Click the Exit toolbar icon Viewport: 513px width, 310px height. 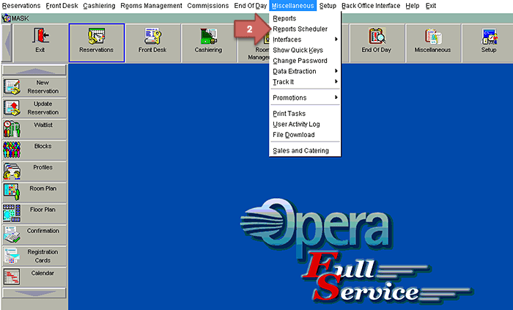pos(40,42)
